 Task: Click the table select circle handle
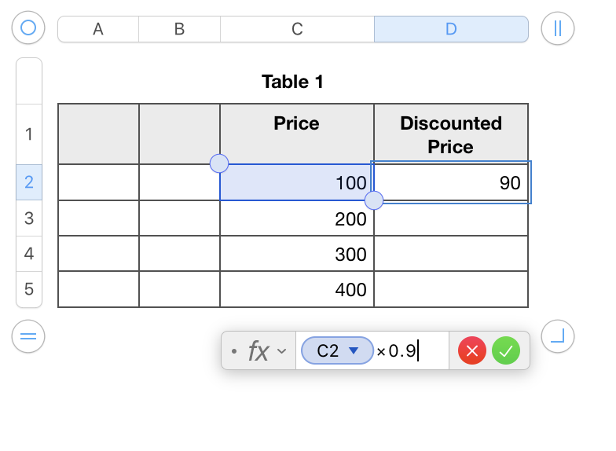tap(28, 28)
